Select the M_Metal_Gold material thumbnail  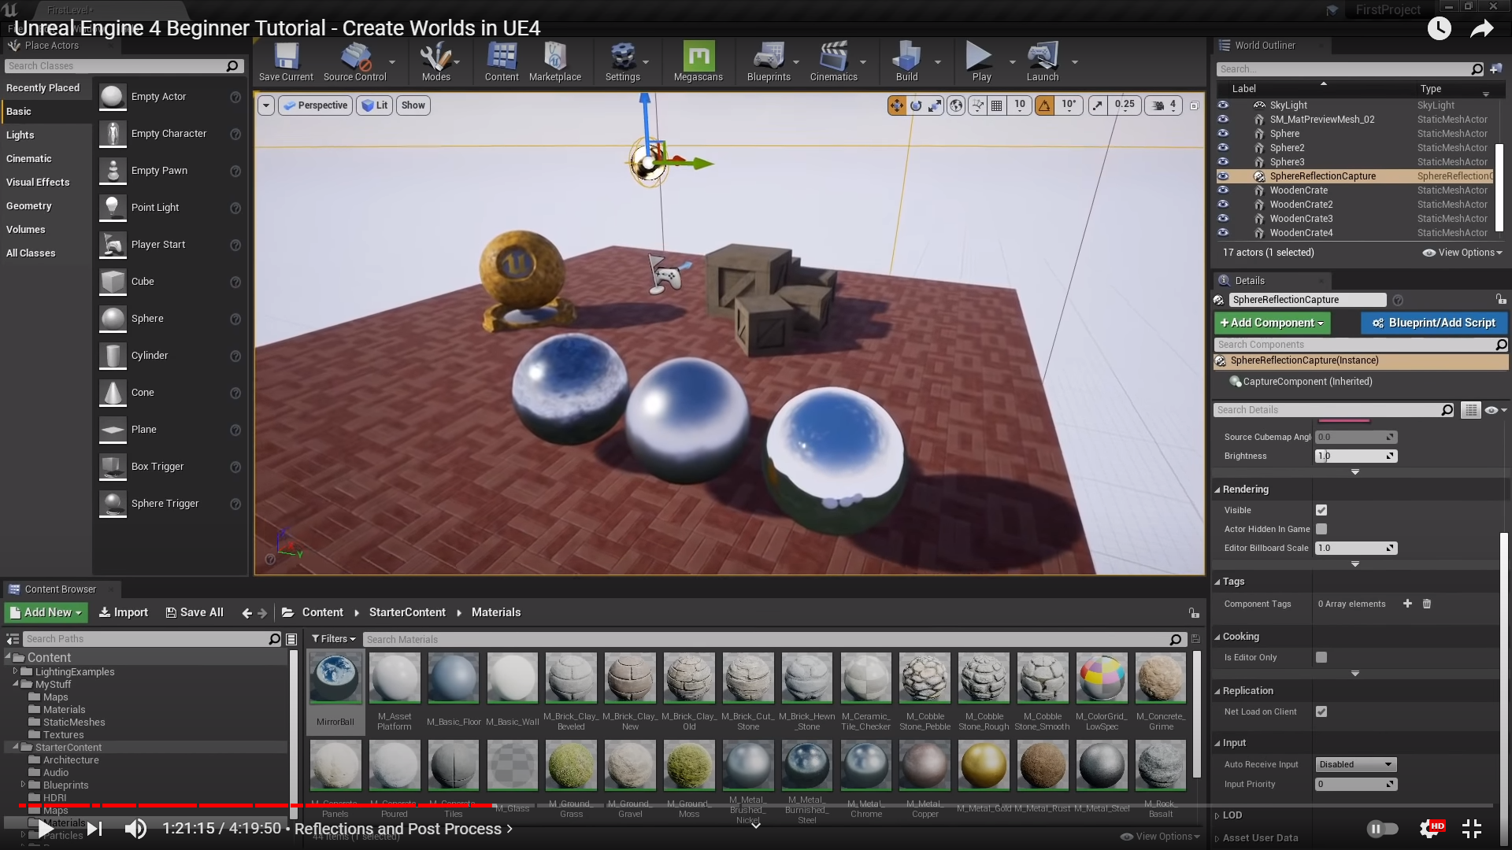click(x=984, y=766)
